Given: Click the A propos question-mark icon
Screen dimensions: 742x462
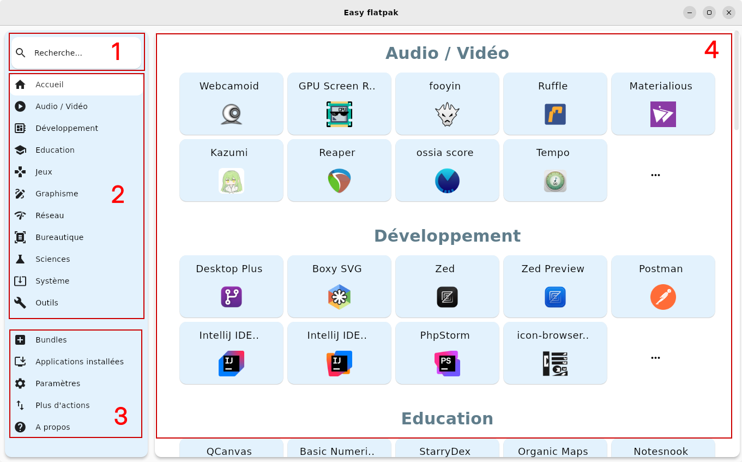Looking at the screenshot, I should [x=20, y=427].
